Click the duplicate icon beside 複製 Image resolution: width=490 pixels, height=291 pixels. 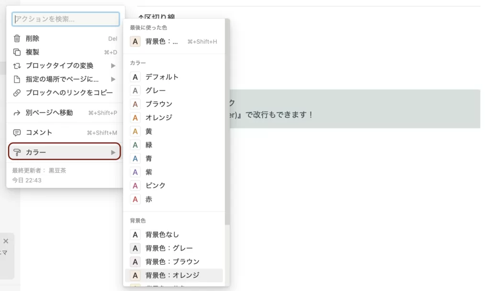click(17, 52)
